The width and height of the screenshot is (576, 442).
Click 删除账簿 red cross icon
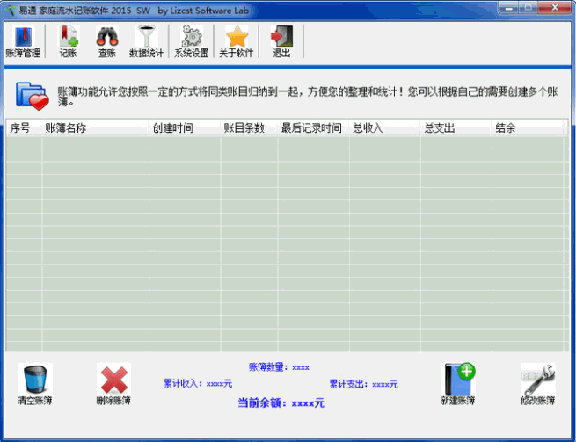[x=113, y=384]
